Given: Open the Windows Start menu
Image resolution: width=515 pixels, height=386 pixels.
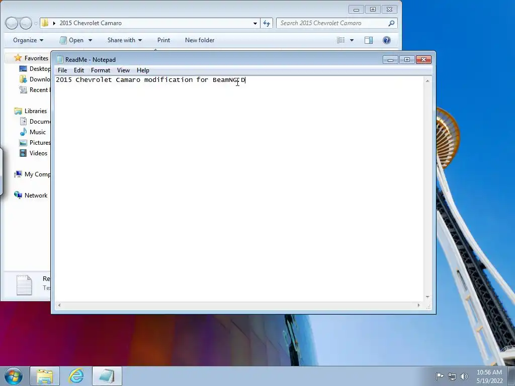Looking at the screenshot, I should click(14, 376).
